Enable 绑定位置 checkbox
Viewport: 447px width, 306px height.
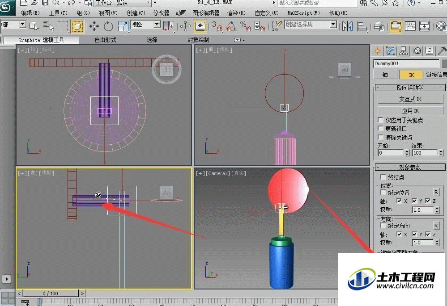point(383,193)
